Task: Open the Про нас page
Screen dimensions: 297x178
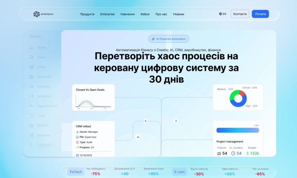Action: click(161, 14)
